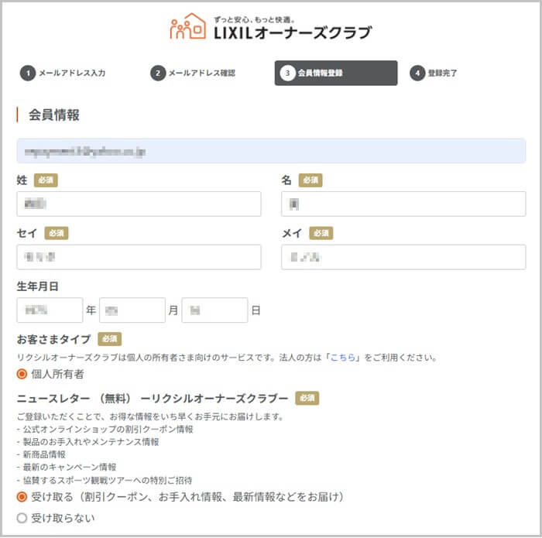Focus the 姓 last name field
542x538 pixels.
[x=139, y=204]
